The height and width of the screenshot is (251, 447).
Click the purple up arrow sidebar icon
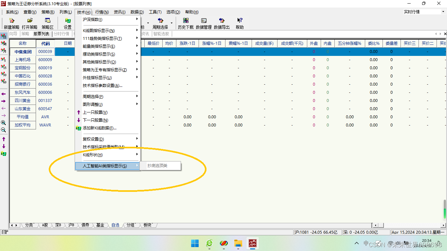point(4,139)
